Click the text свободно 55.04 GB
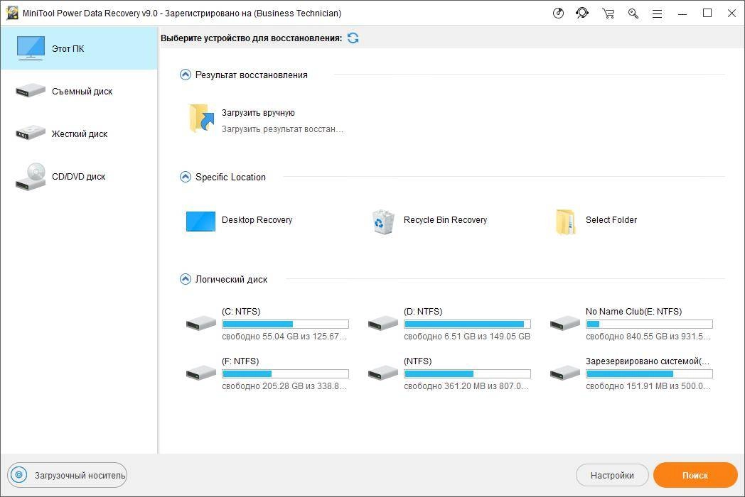Screen dimensions: 745x497 point(260,337)
